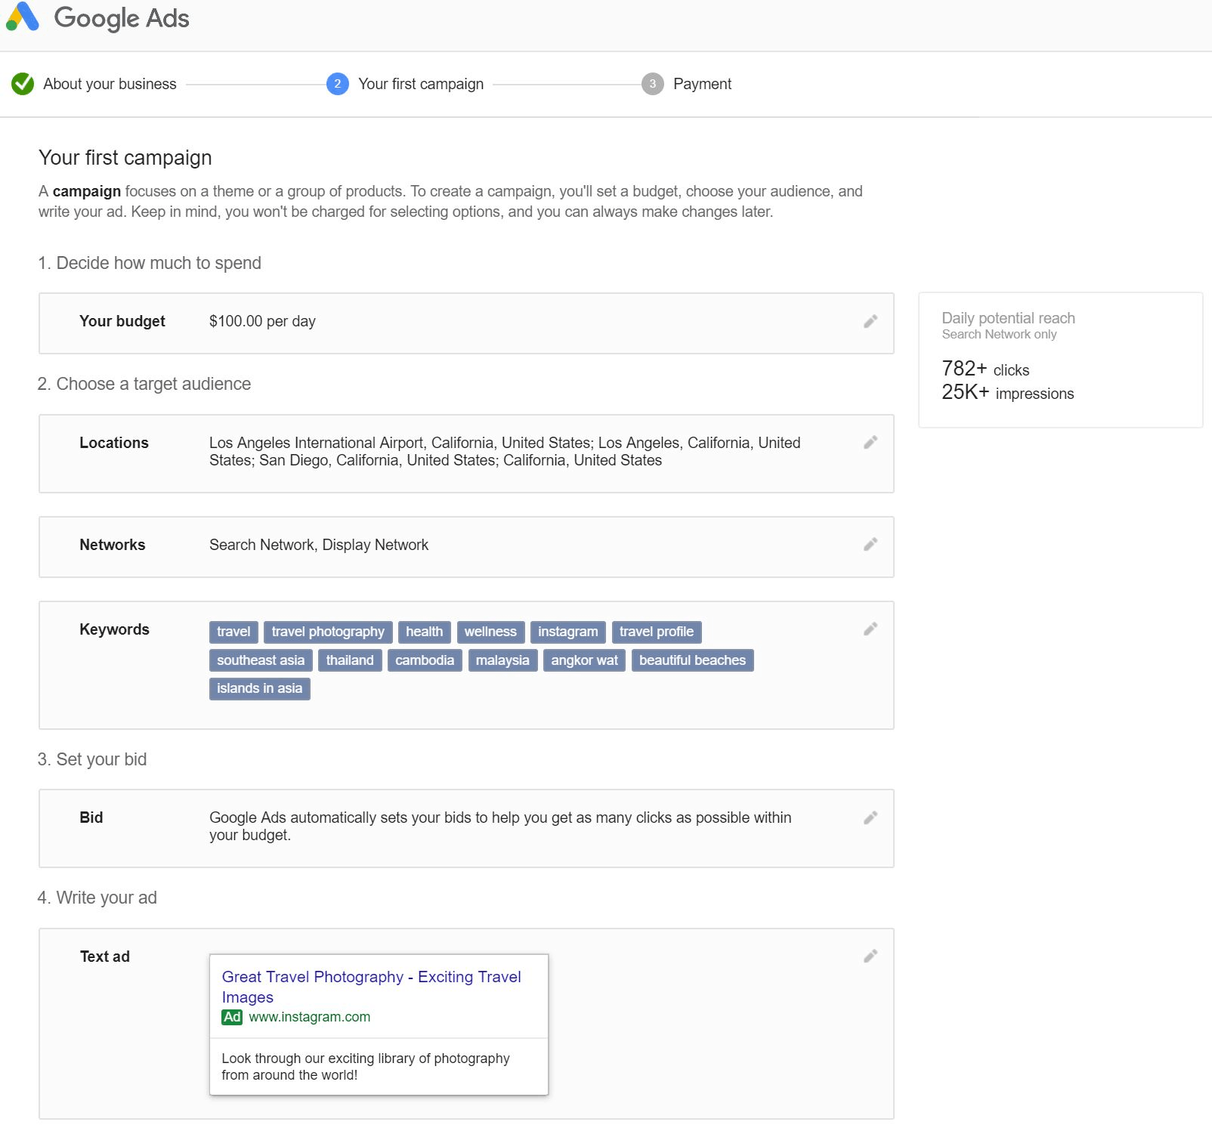This screenshot has width=1212, height=1125.
Task: Click Search Network, Display Network value
Action: click(x=319, y=545)
